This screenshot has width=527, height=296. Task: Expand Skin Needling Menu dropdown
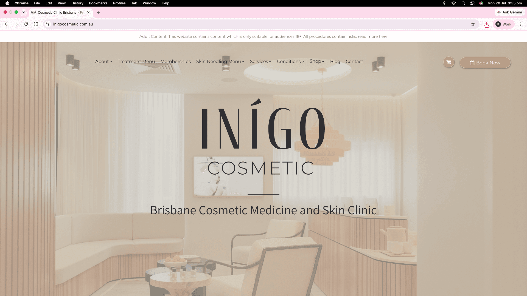pos(220,61)
